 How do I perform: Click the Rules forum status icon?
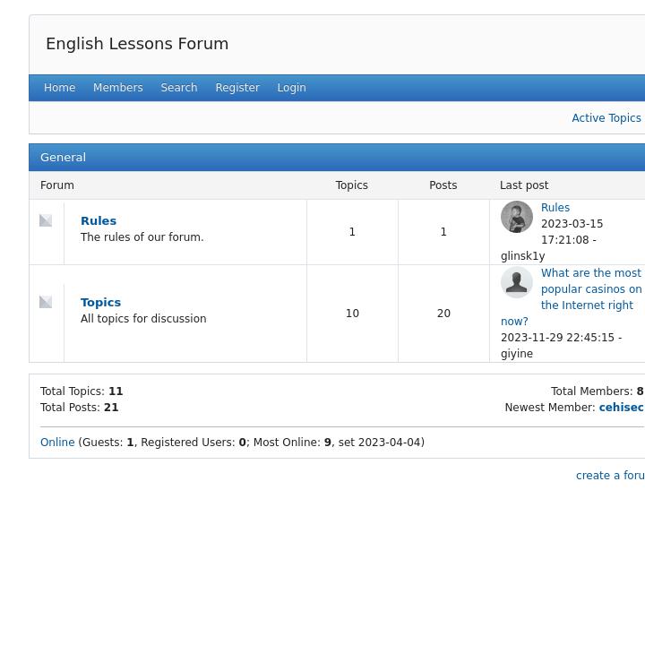(x=46, y=220)
